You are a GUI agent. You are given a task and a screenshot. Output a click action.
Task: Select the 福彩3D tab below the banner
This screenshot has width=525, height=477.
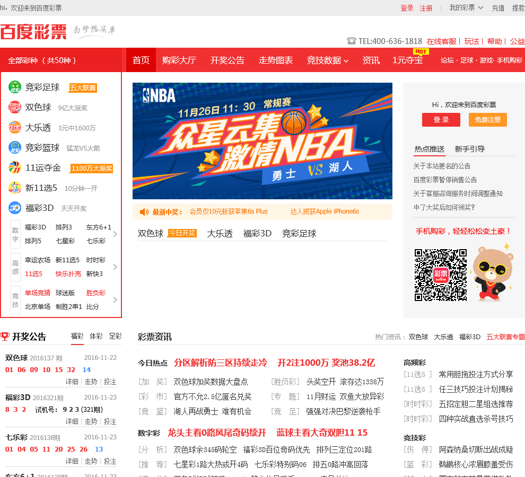(257, 233)
